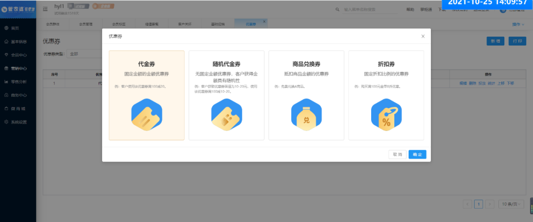The height and width of the screenshot is (222, 533).
Task: Open the 帮助 link in header
Action: (x=410, y=9)
